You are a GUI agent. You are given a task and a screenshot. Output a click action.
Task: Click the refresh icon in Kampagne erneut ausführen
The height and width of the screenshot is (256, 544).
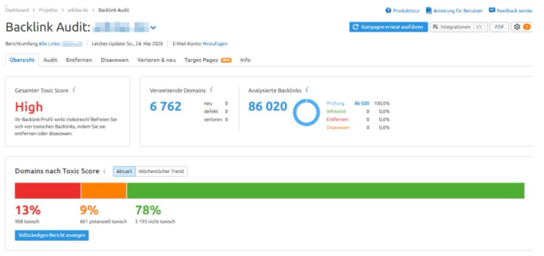[x=355, y=27]
